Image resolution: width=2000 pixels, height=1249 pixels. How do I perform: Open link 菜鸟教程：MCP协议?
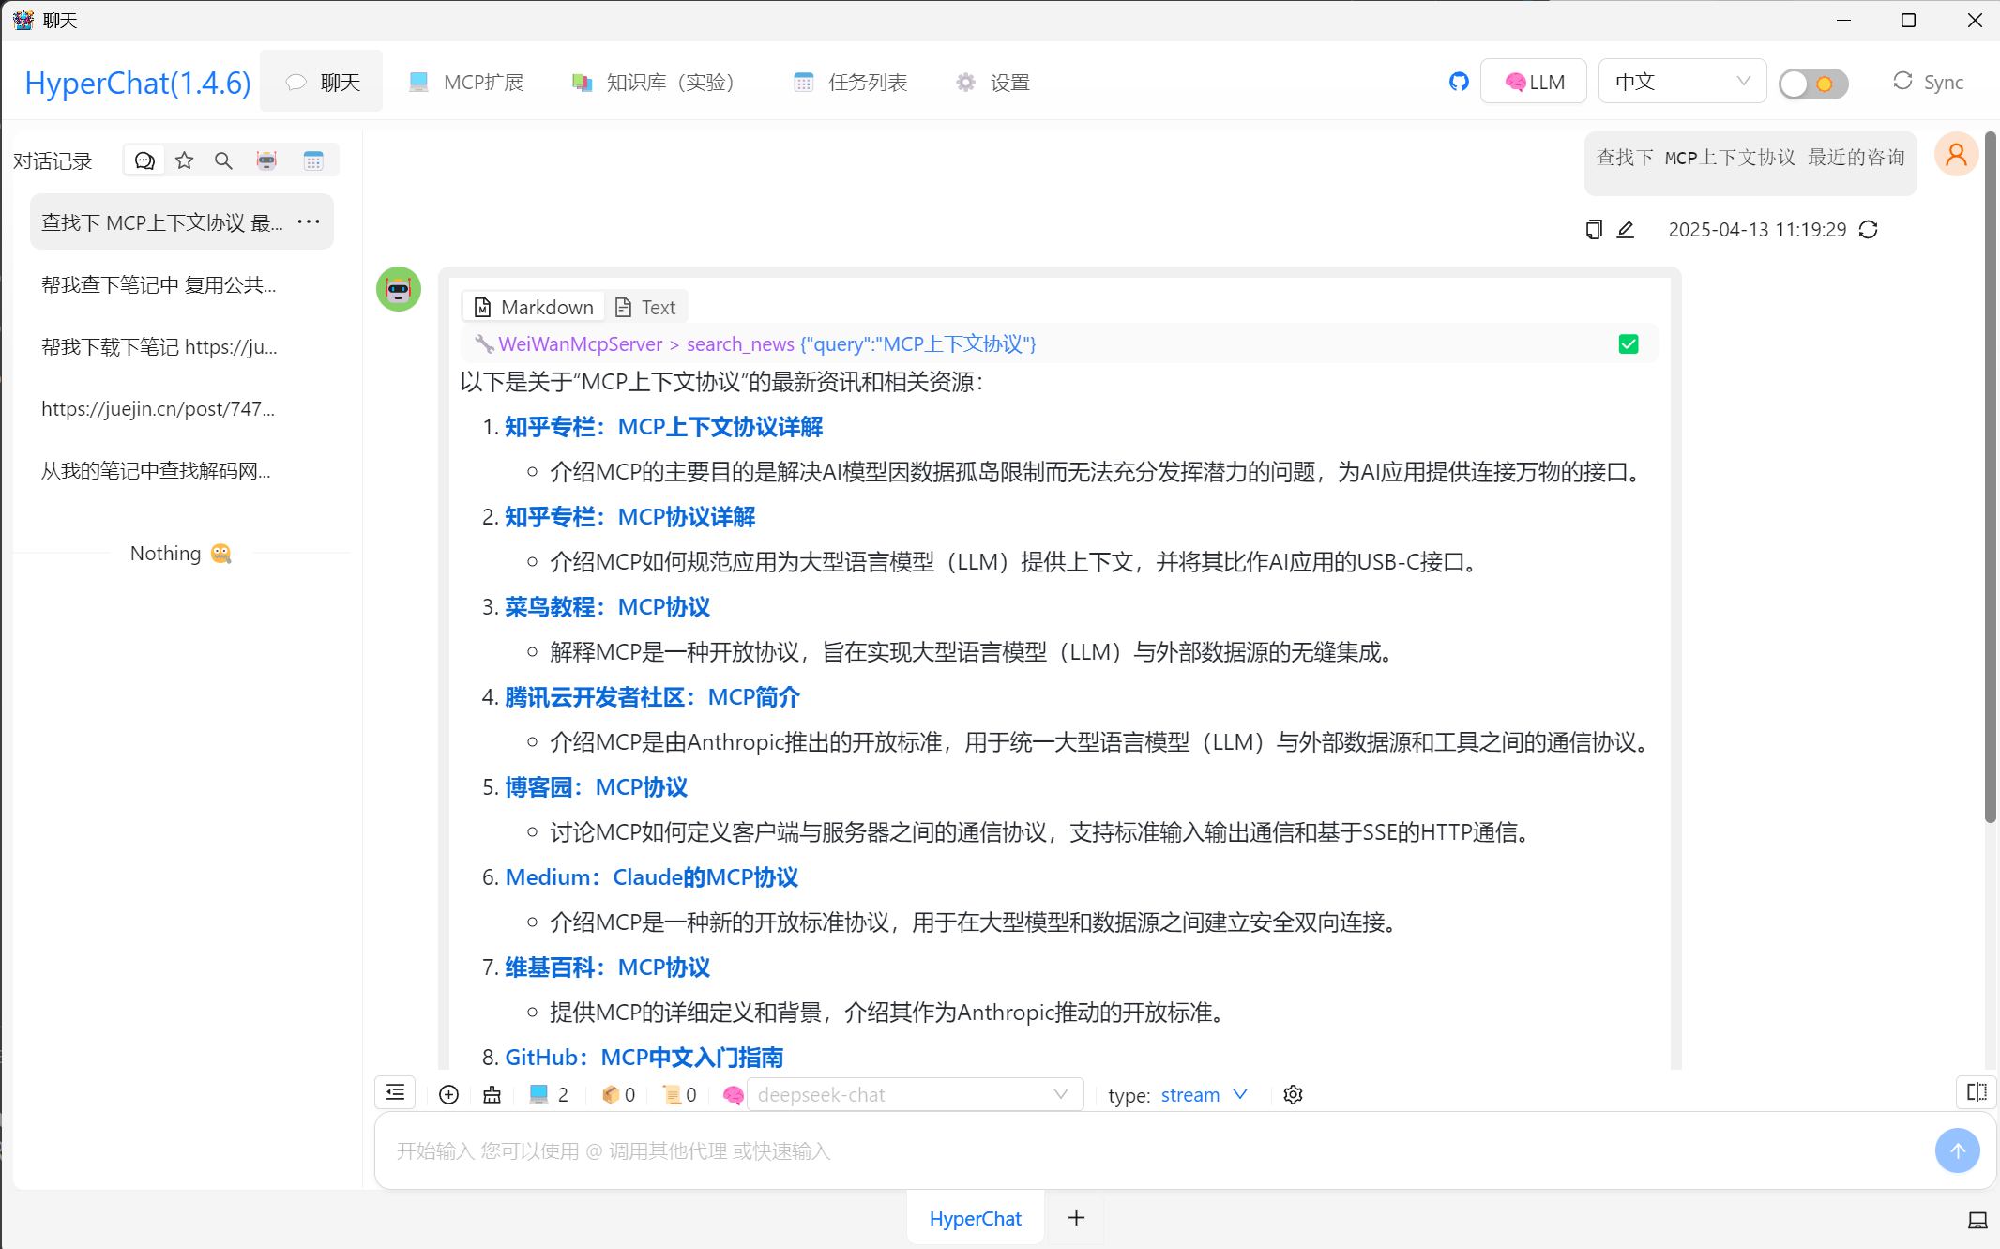point(608,607)
